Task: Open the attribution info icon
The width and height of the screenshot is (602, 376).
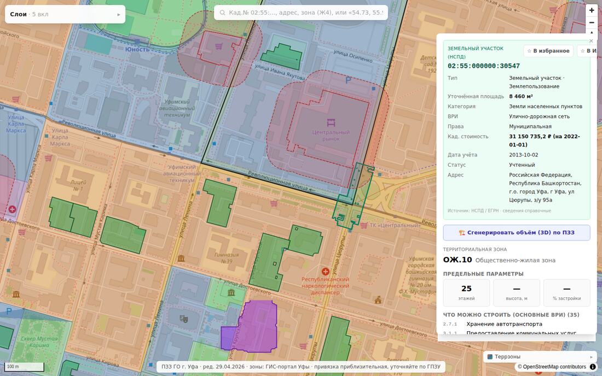Action: click(593, 367)
